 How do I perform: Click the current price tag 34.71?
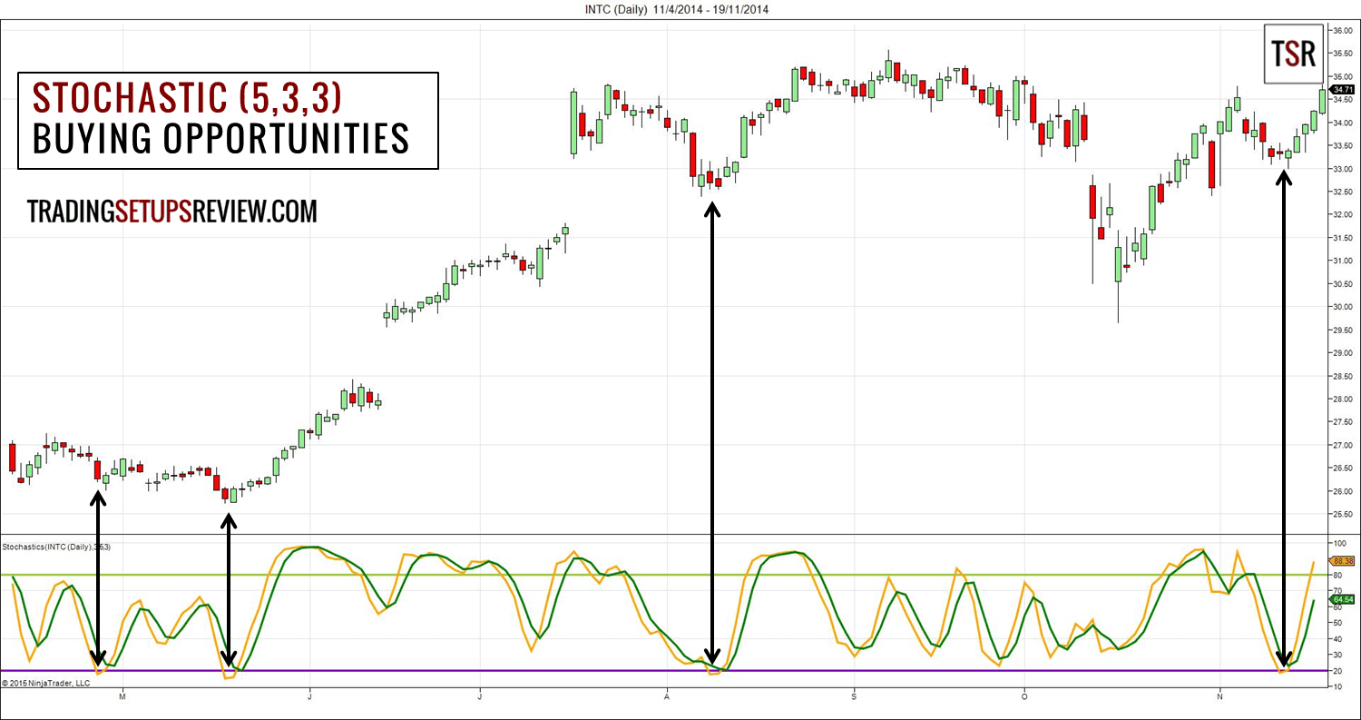pyautogui.click(x=1343, y=89)
